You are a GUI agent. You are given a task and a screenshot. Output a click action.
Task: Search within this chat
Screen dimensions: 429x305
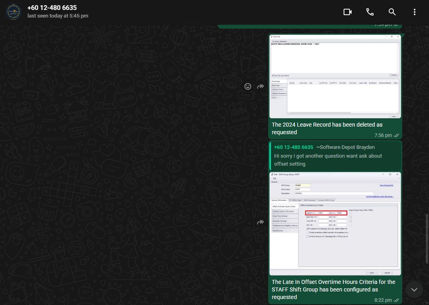[x=392, y=12]
